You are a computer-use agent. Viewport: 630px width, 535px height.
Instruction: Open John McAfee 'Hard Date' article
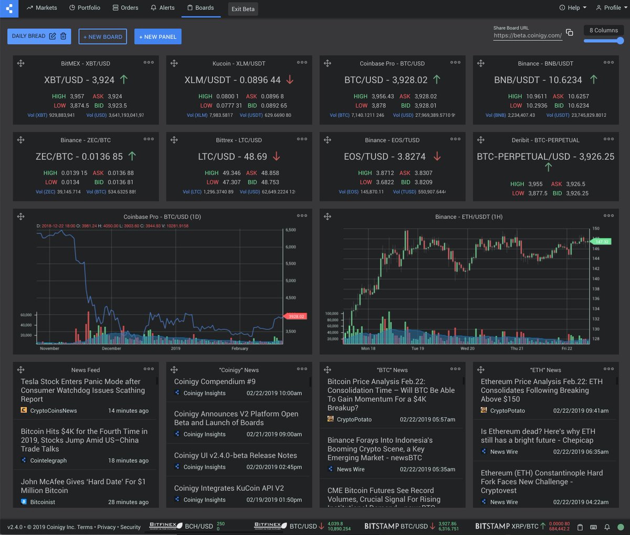pyautogui.click(x=83, y=486)
